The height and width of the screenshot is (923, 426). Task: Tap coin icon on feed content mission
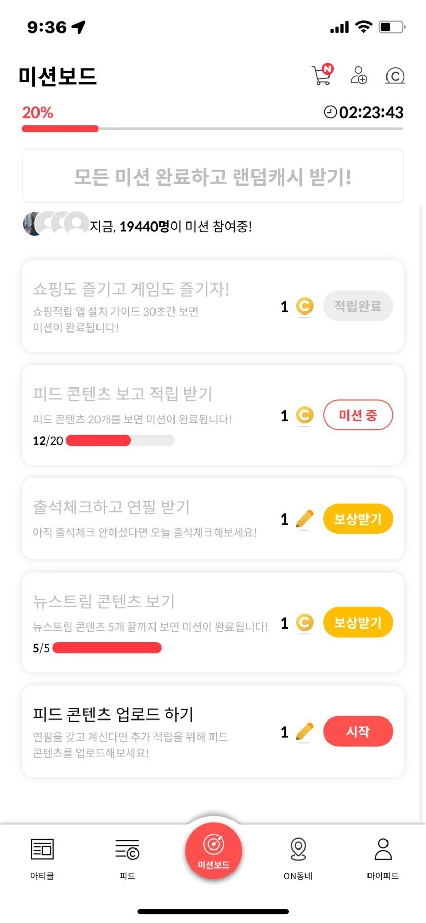[x=304, y=415]
